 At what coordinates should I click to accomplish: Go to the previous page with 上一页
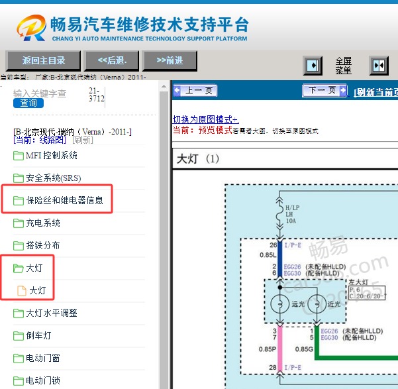point(195,90)
